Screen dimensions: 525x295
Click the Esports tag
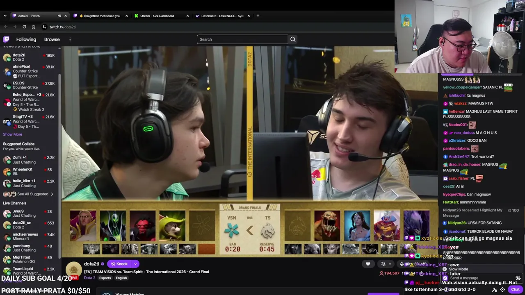pos(105,278)
